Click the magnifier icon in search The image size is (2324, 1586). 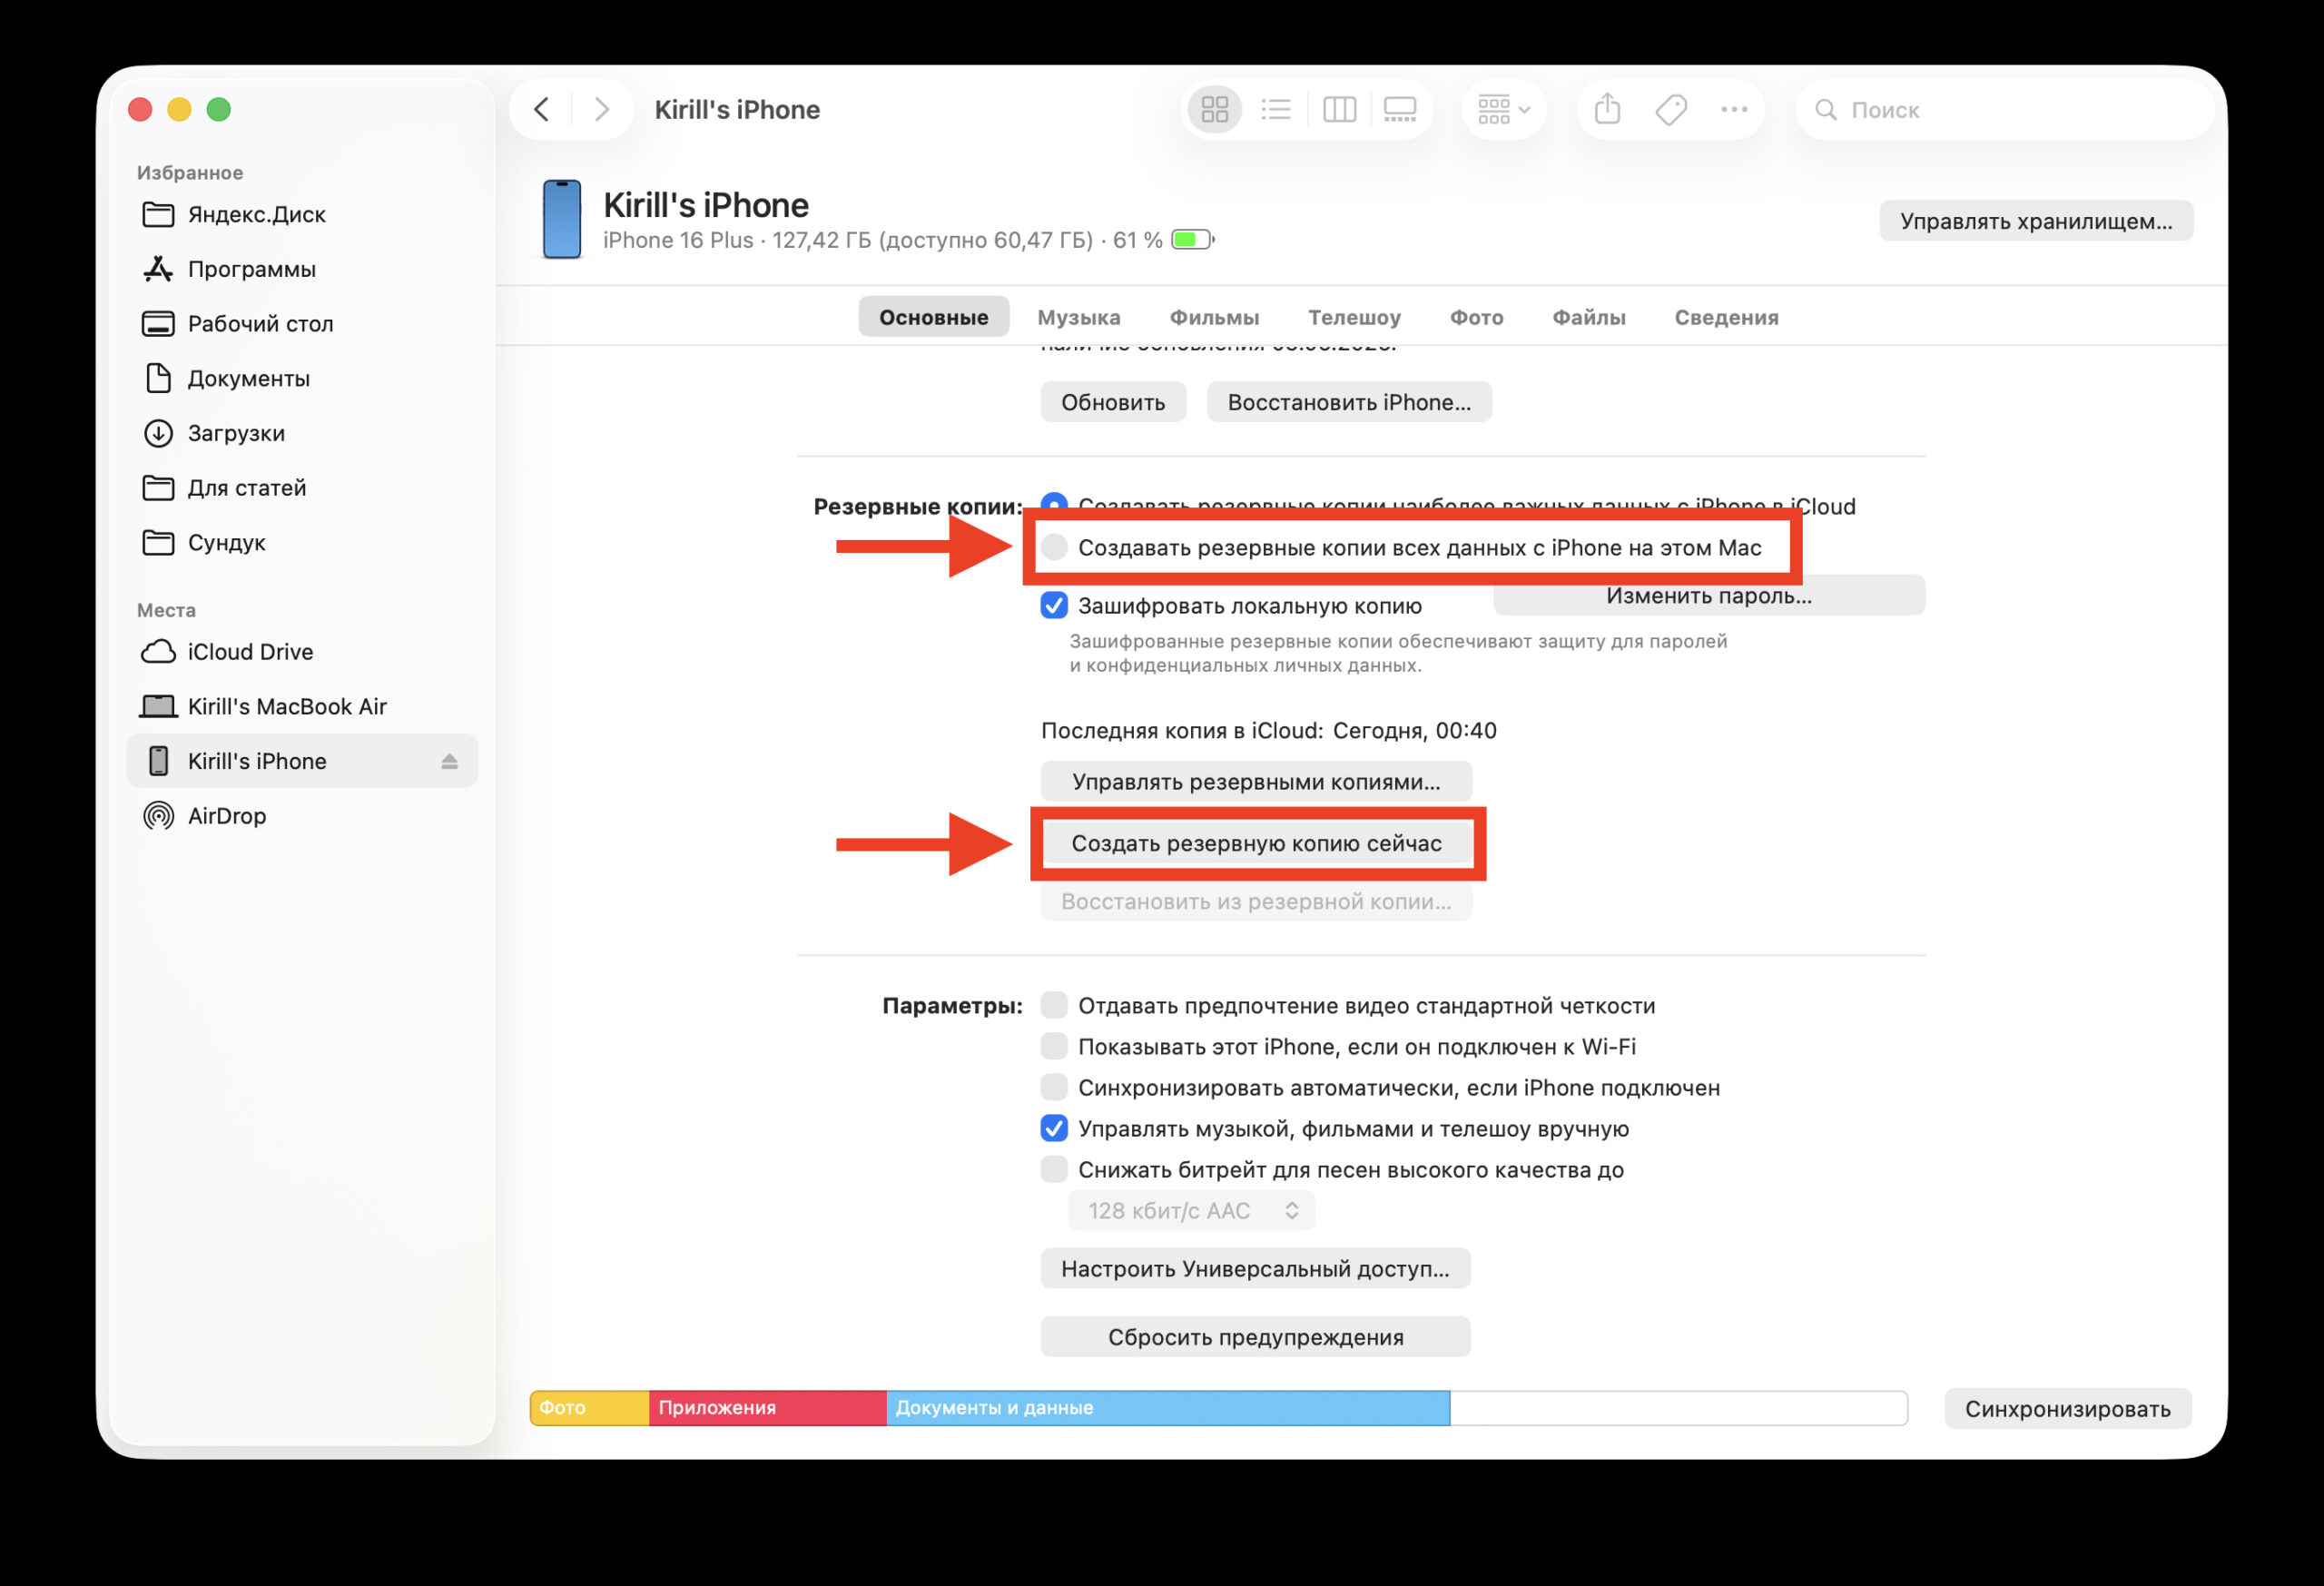1825,109
